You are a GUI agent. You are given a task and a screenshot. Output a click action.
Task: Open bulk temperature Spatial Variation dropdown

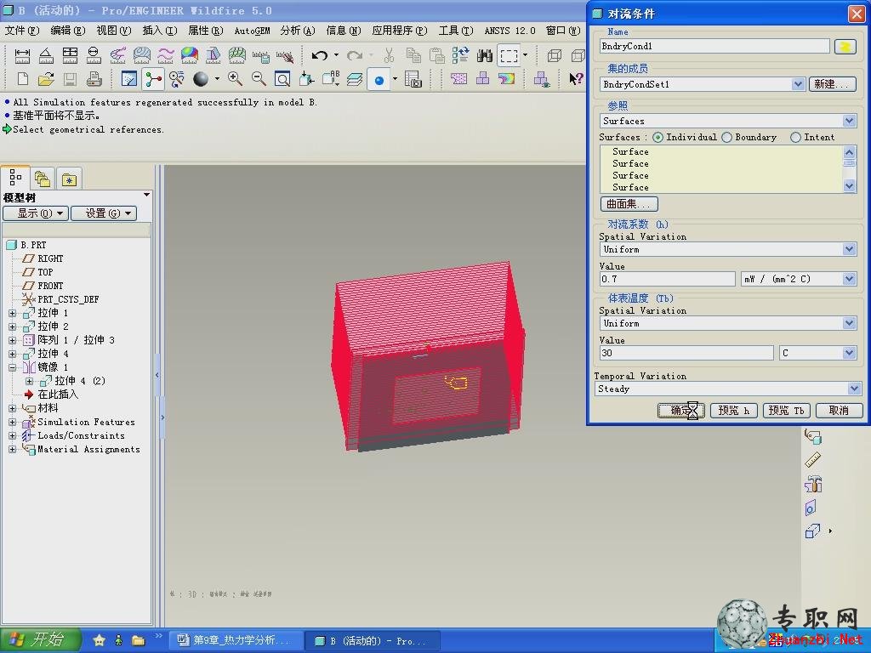click(x=849, y=323)
